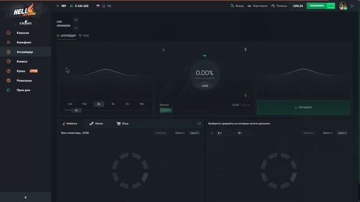The width and height of the screenshot is (360, 202).
Task: Click the refresh icon above the upgrade circle
Action: [x=164, y=50]
